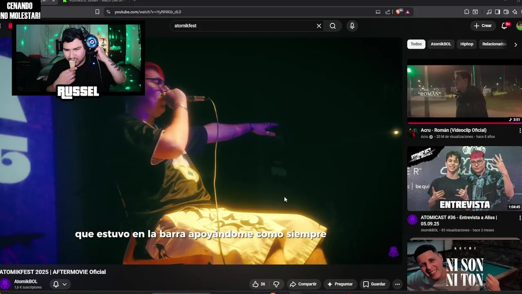Select the Todos filter chip
Image resolution: width=522 pixels, height=294 pixels.
click(416, 44)
